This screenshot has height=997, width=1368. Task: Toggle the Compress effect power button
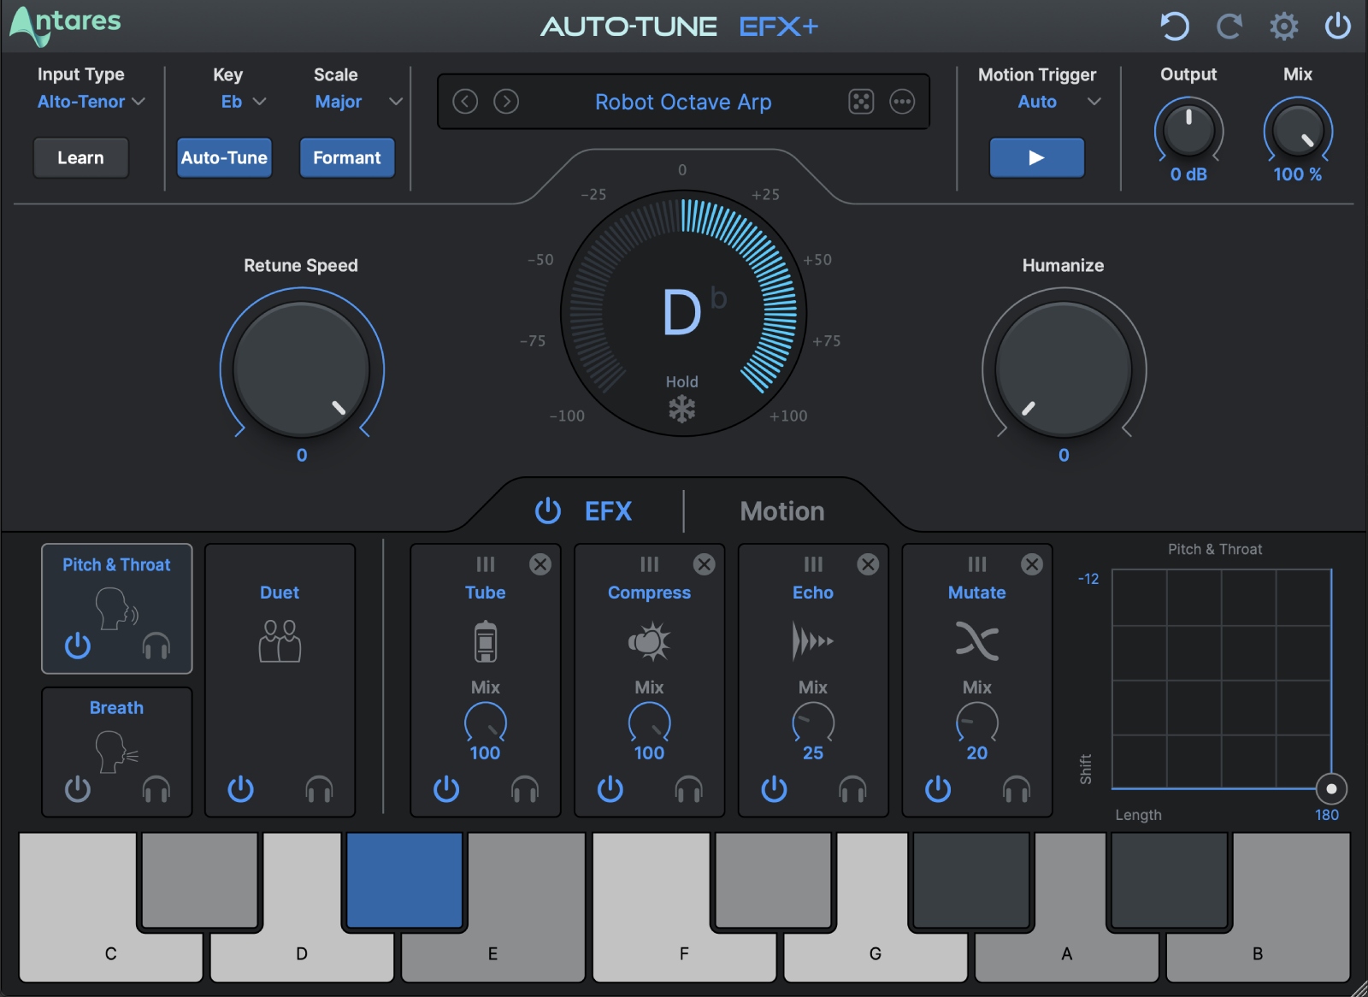click(610, 789)
